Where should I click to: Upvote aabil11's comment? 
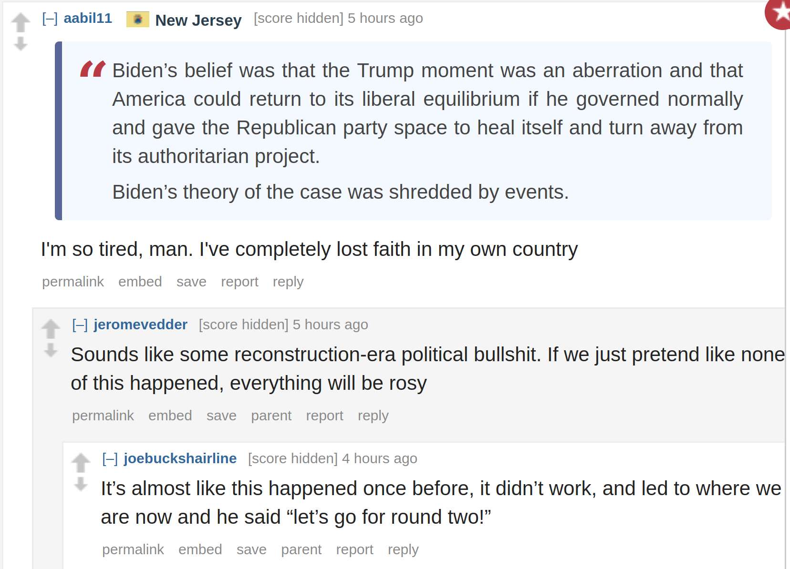(x=21, y=22)
